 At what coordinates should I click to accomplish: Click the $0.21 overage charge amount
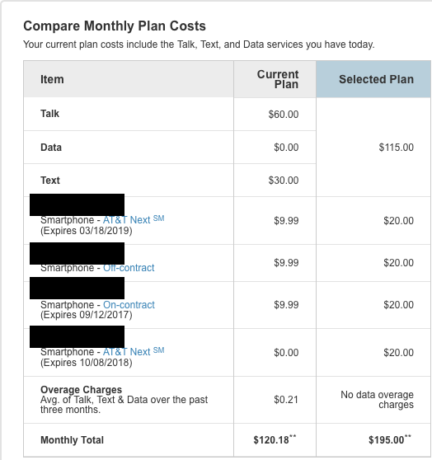[286, 400]
